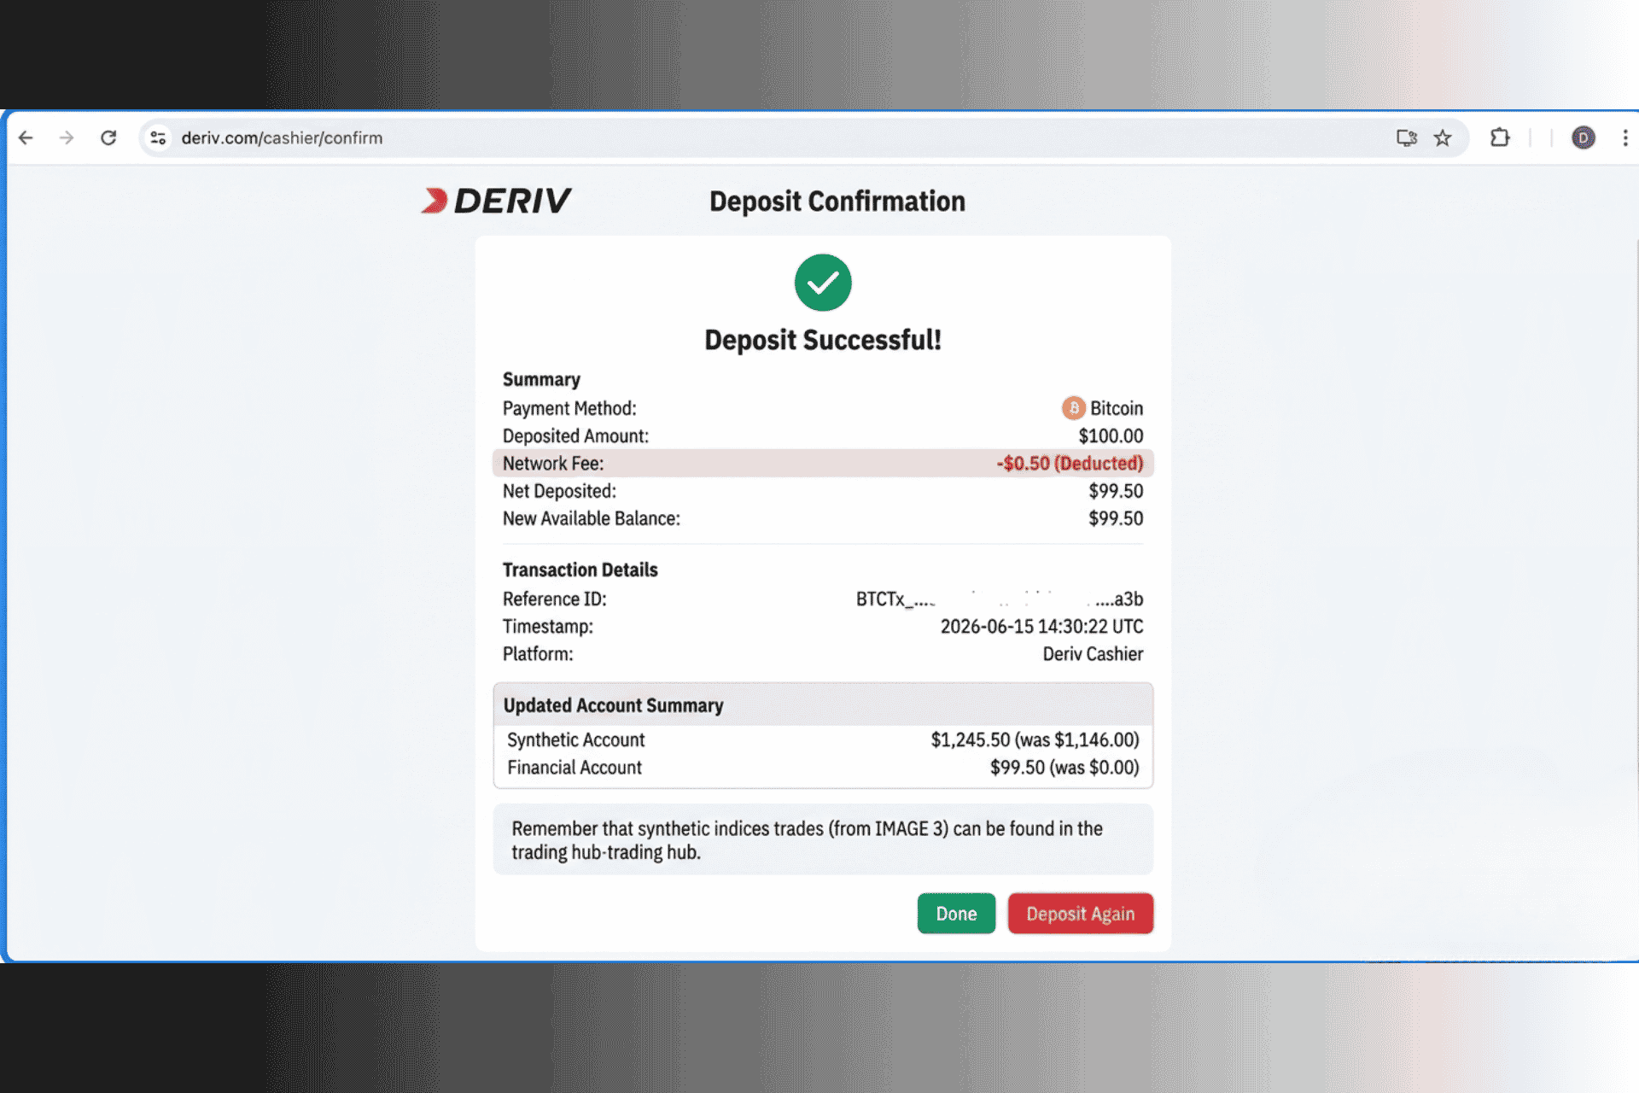Click the Deposit Again button
This screenshot has height=1093, width=1639.
tap(1080, 914)
